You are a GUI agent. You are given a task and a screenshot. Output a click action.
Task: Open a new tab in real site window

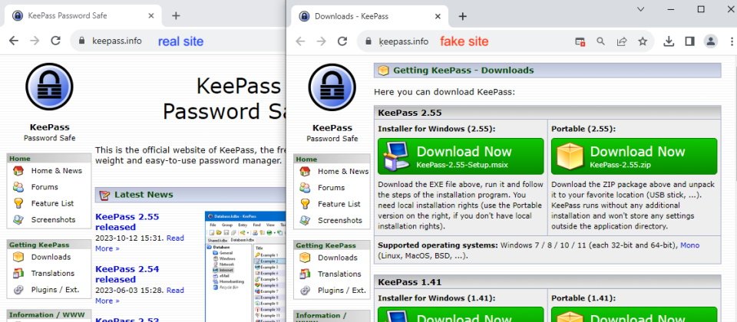176,15
